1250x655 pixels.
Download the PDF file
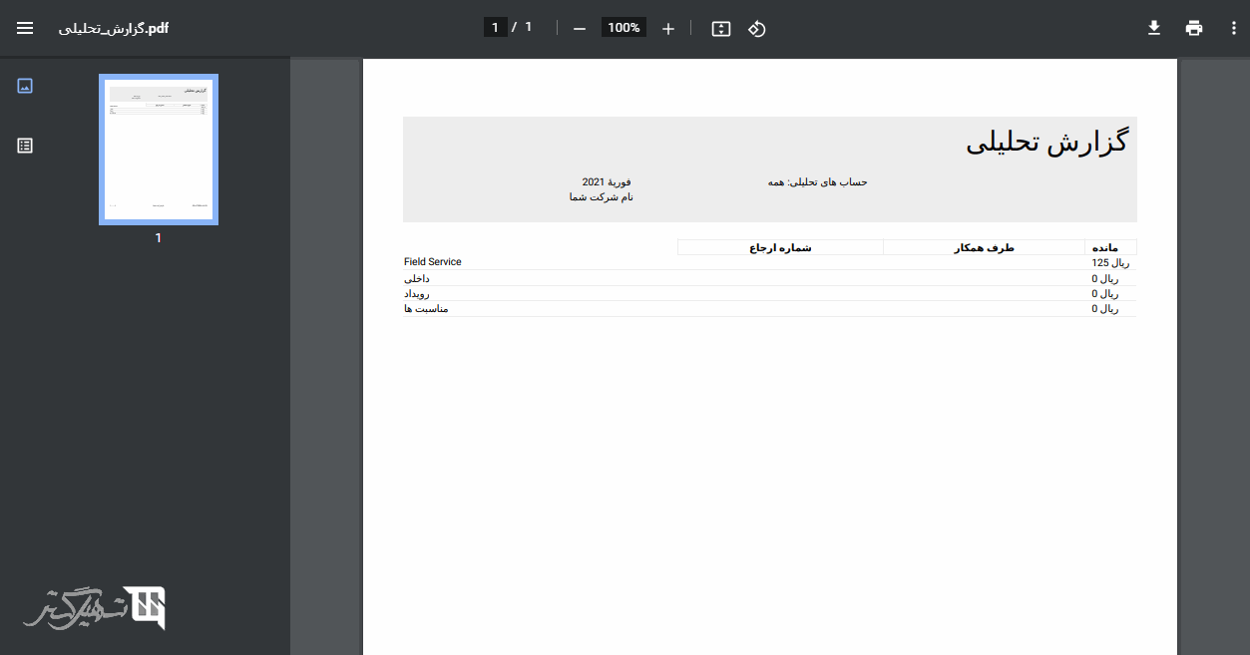point(1154,28)
